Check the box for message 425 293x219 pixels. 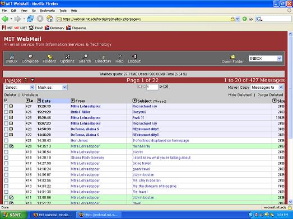pyautogui.click(x=6, y=118)
